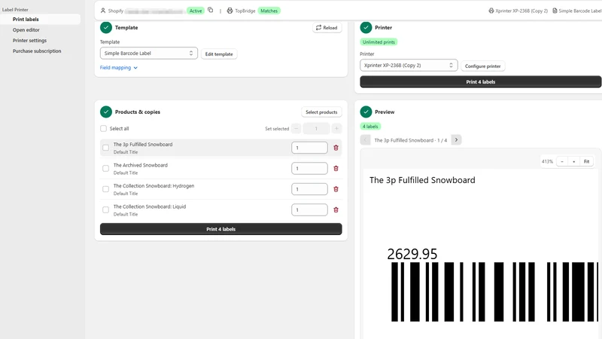
Task: Click the 4 labels badge
Action: pos(370,127)
